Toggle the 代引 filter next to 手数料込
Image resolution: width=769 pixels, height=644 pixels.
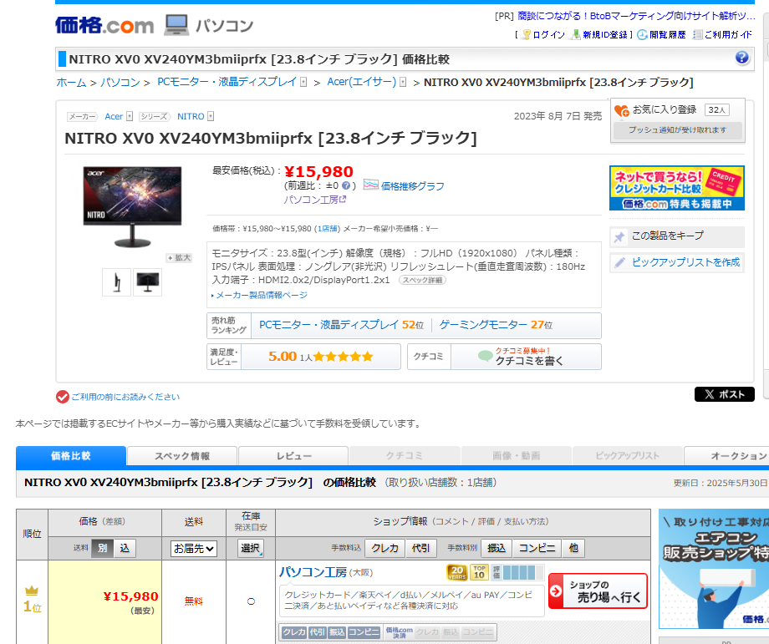pos(420,548)
